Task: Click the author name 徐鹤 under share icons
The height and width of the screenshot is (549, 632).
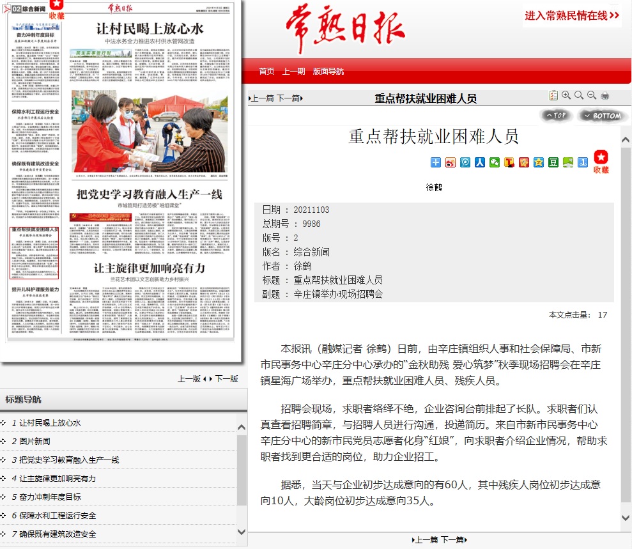Action: pos(434,187)
